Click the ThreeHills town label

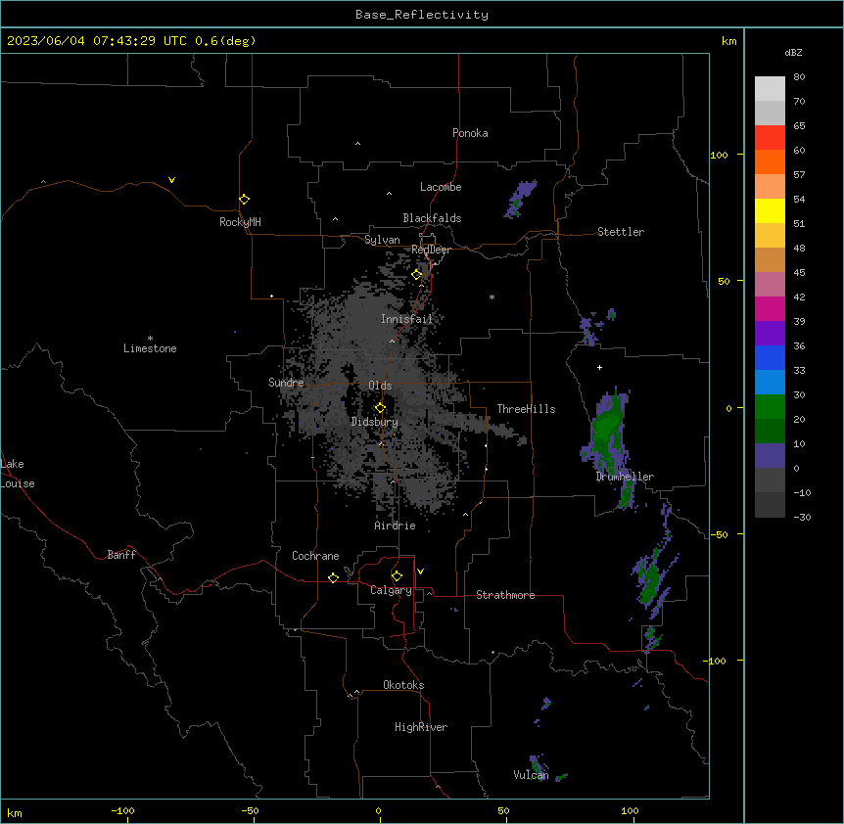tap(526, 409)
